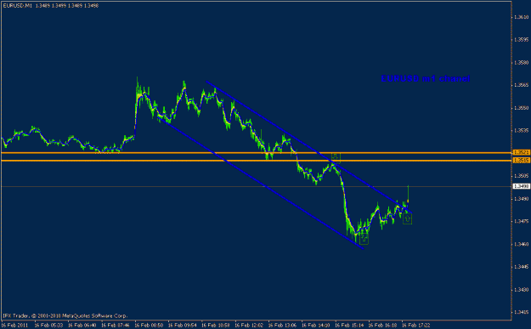Click the 1.3475 price scale label
Viewport: 531px width, 329px height.
tap(522, 221)
